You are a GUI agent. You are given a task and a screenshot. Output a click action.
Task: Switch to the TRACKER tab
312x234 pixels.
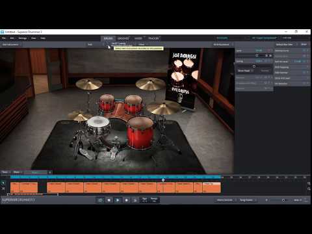pyautogui.click(x=153, y=38)
